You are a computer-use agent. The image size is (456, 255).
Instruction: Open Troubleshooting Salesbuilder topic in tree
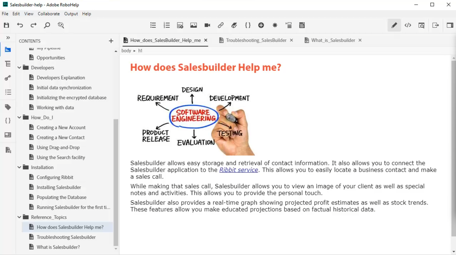66,237
